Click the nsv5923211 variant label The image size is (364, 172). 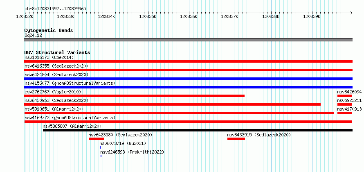tap(349, 100)
